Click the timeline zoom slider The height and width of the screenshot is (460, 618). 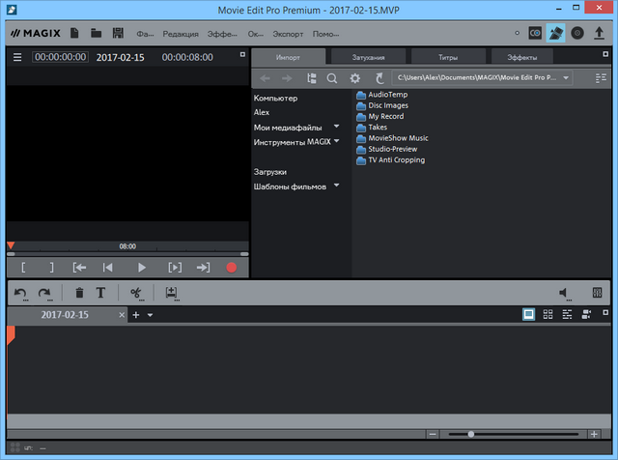(470, 434)
